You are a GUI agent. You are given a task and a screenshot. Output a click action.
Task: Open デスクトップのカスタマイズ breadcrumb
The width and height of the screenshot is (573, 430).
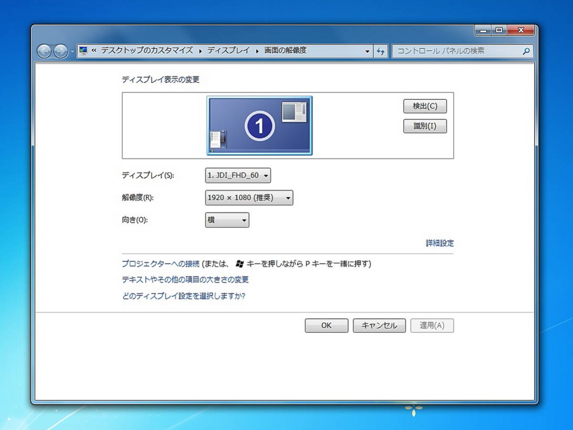point(147,50)
